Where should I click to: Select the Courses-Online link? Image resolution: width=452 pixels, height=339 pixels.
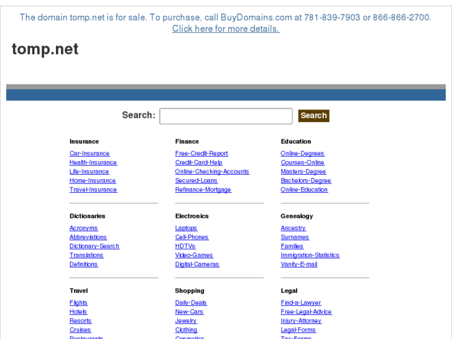point(303,162)
